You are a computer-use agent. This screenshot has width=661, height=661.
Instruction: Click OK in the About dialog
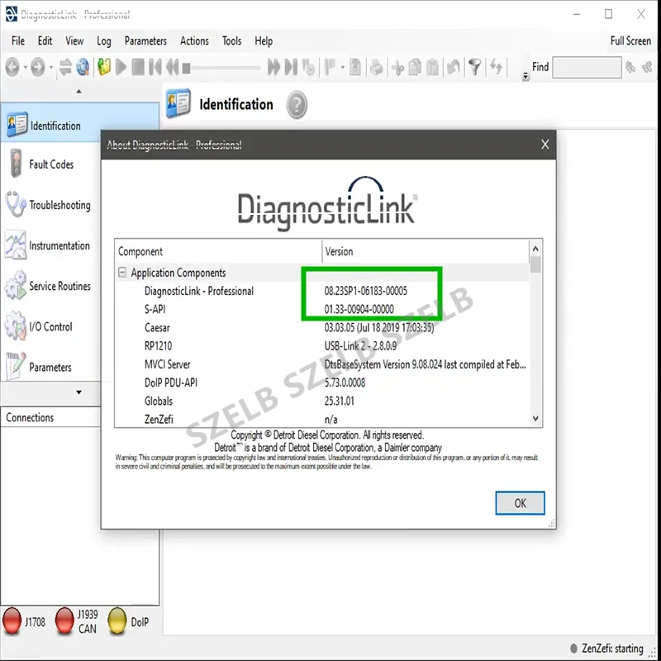tap(520, 503)
